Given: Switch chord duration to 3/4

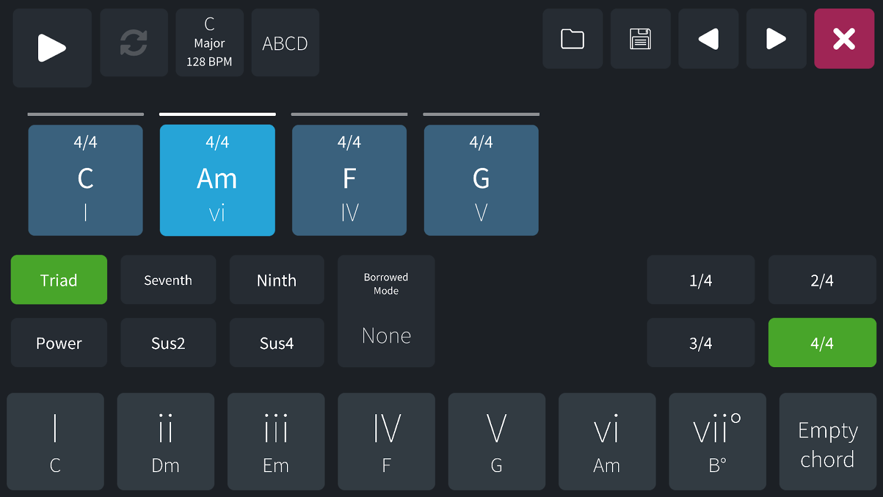Looking at the screenshot, I should (700, 343).
